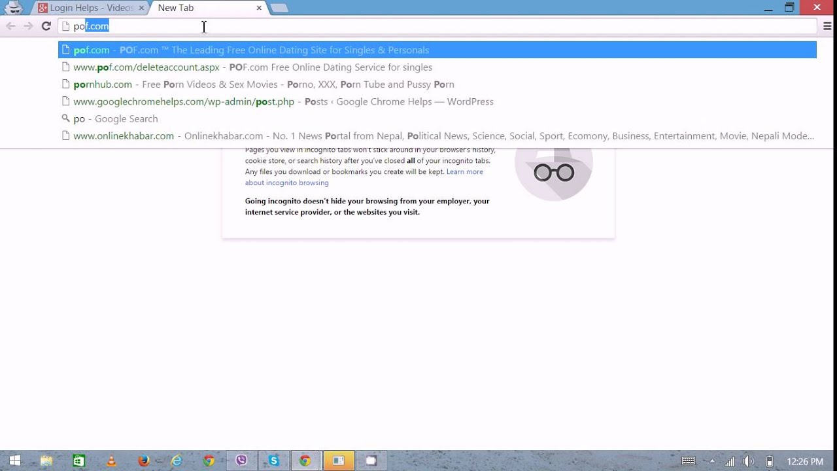The image size is (837, 471).
Task: Click inside the address bar field
Action: pyautogui.click(x=437, y=26)
